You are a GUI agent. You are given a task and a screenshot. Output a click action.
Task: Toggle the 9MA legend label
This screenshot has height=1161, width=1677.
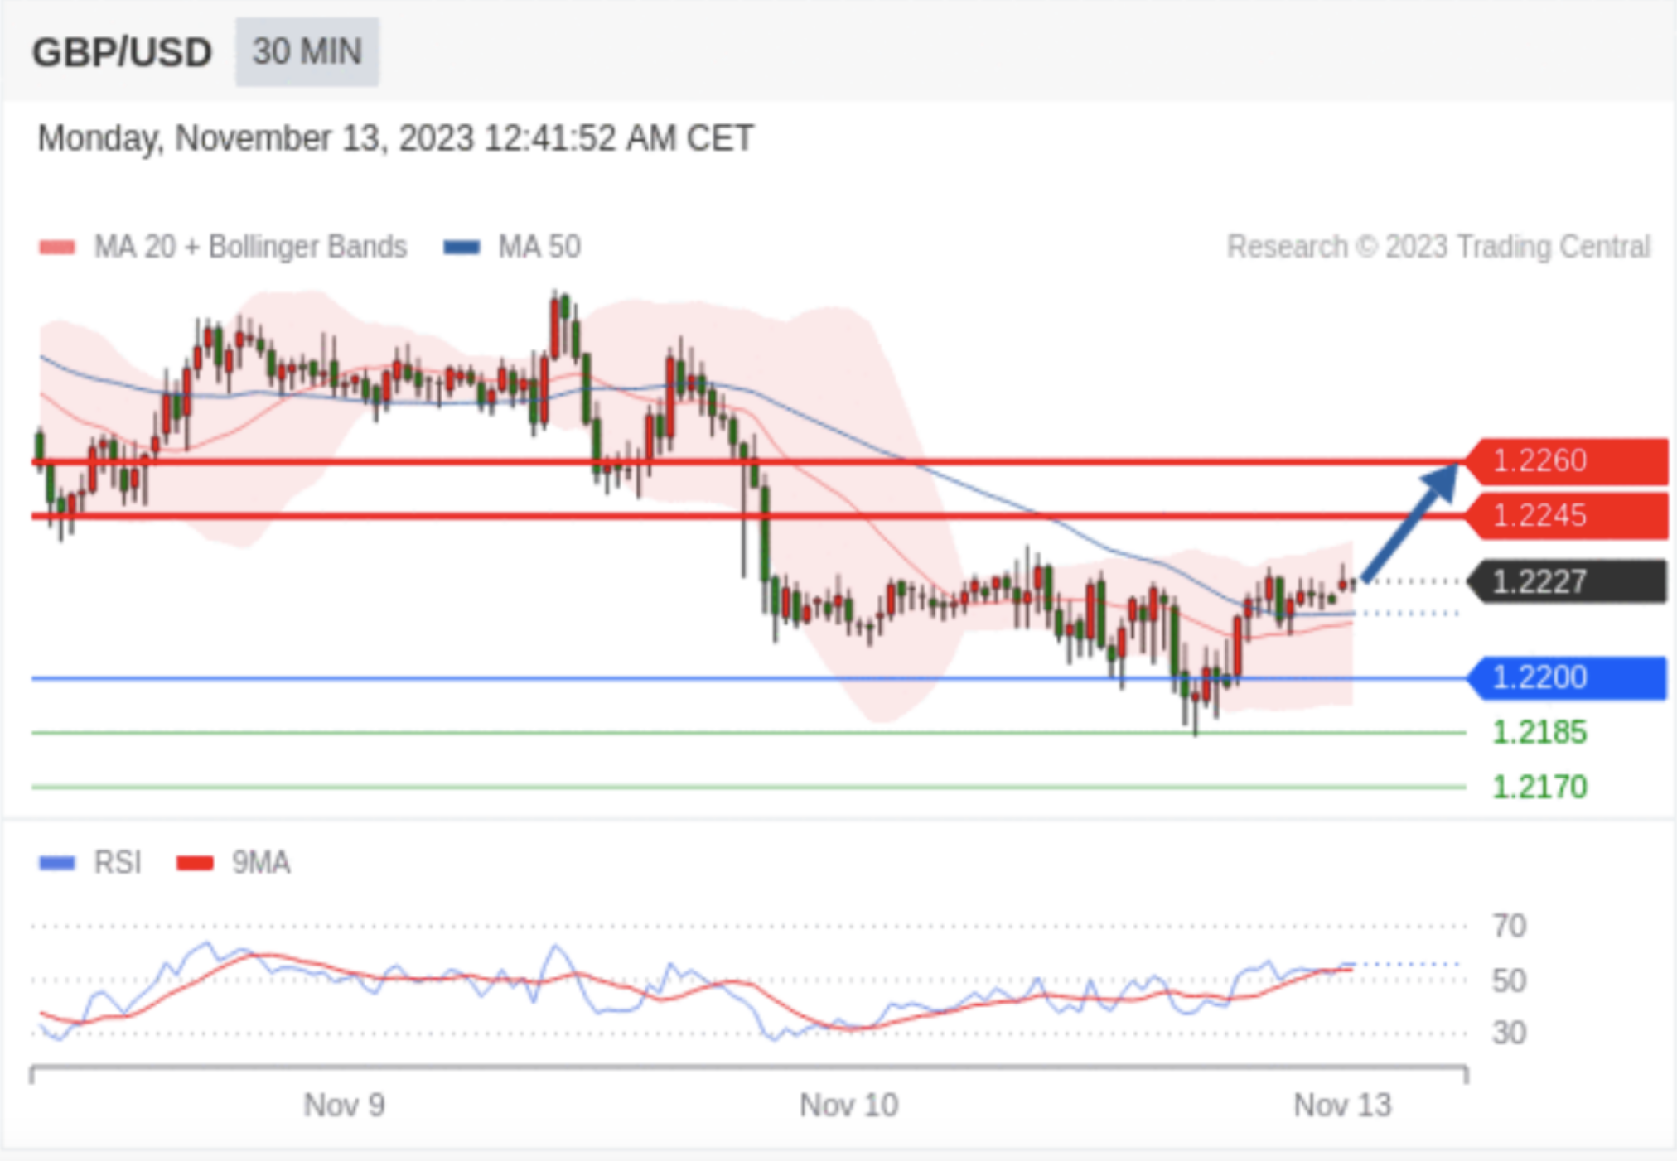pyautogui.click(x=261, y=863)
